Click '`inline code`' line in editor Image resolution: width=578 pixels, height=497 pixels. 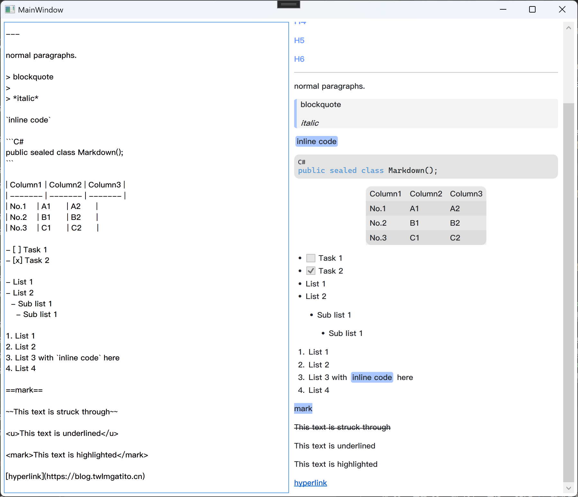(28, 120)
